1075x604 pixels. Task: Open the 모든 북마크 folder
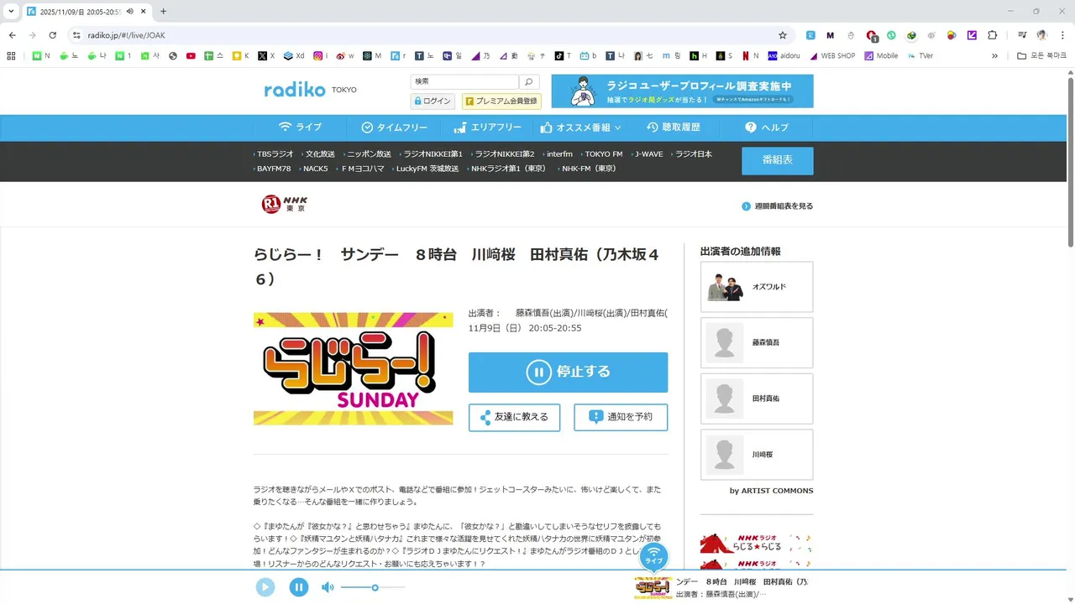coord(1041,56)
